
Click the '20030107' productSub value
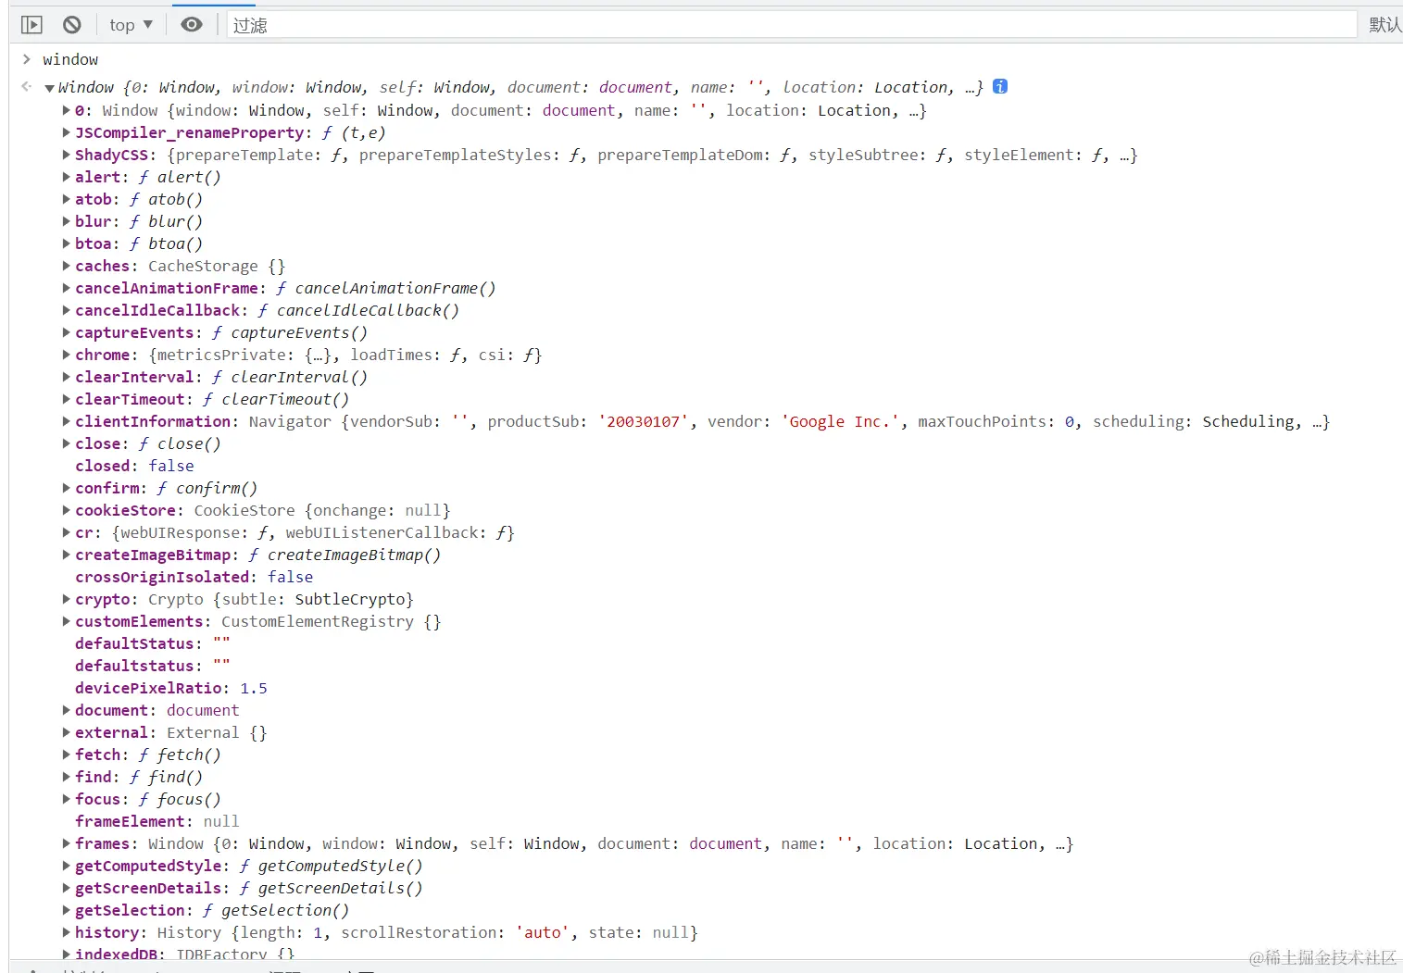(x=644, y=421)
